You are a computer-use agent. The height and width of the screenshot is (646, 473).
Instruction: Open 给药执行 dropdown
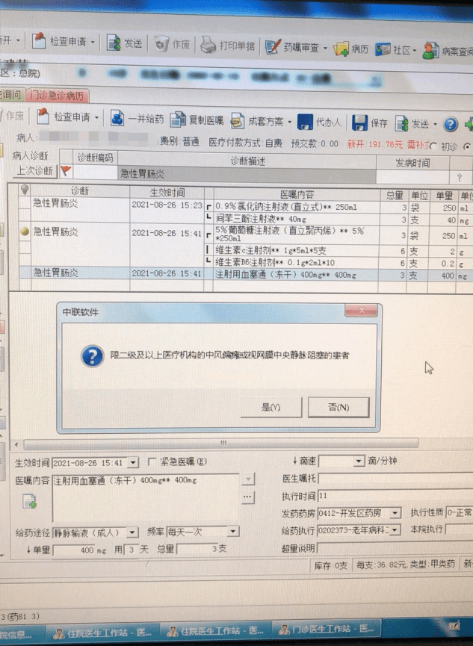pos(395,529)
